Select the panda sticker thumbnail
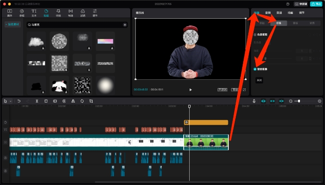This screenshot has height=185, width=325. [x=59, y=85]
